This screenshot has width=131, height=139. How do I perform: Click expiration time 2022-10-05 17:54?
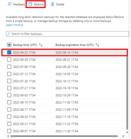[x=67, y=74]
